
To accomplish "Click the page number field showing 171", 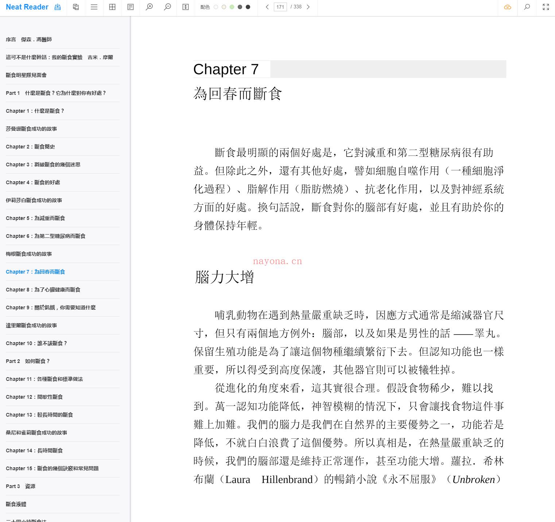I will point(280,7).
